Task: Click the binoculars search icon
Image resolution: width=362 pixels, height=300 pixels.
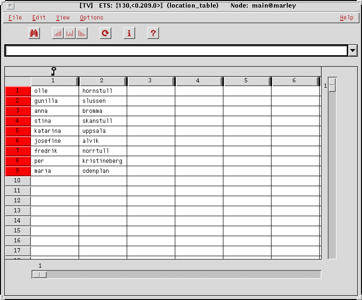Action: tap(34, 33)
